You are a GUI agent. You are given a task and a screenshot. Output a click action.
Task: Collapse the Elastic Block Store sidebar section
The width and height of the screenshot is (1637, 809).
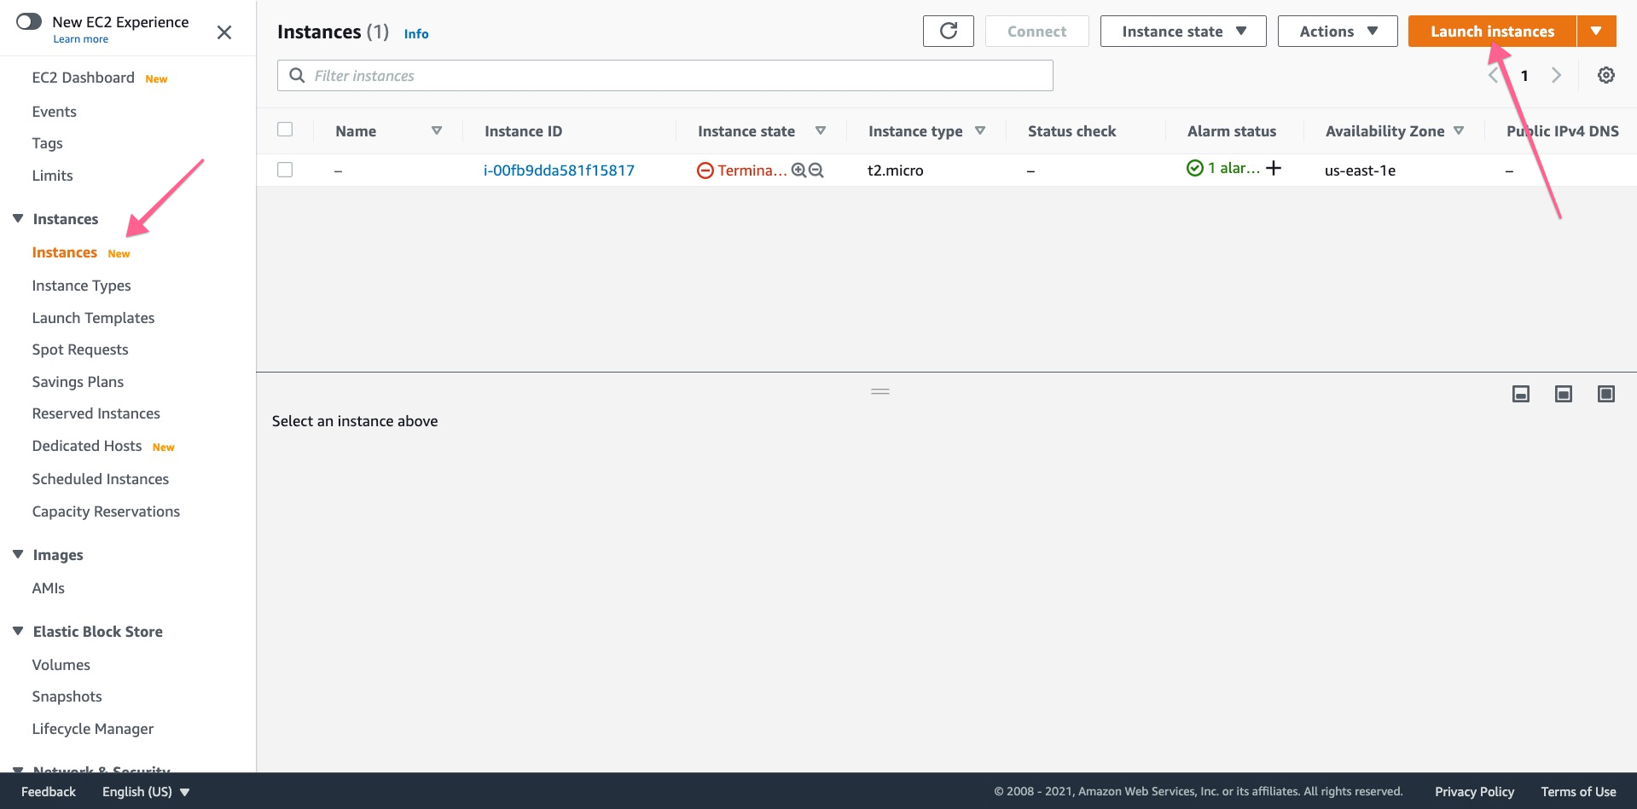18,631
